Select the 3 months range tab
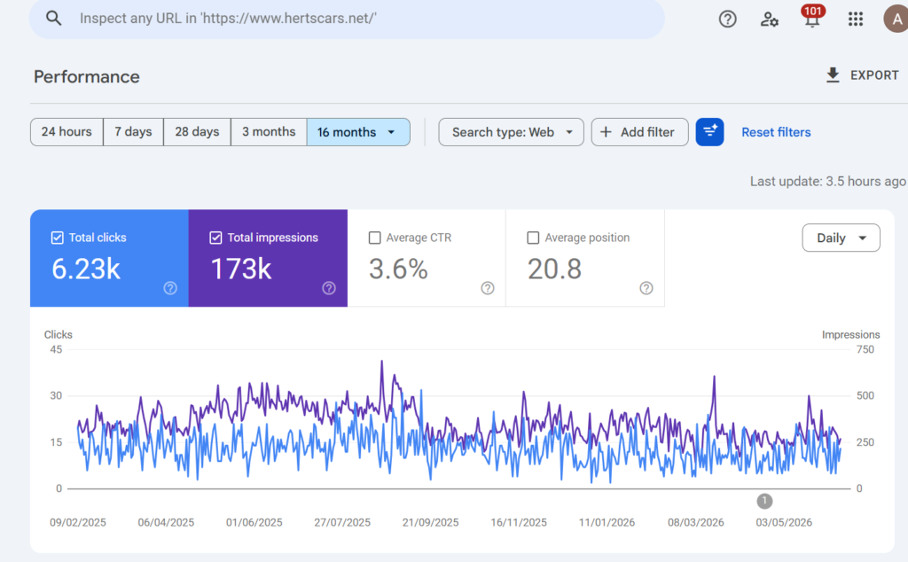Screen dimensions: 908x562 click(x=269, y=132)
